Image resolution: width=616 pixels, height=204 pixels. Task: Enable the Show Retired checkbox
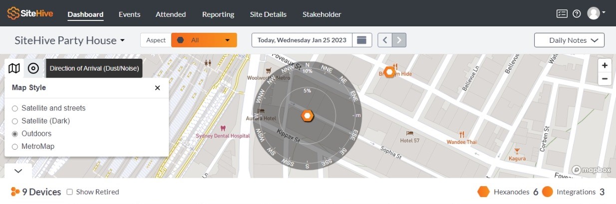click(70, 192)
